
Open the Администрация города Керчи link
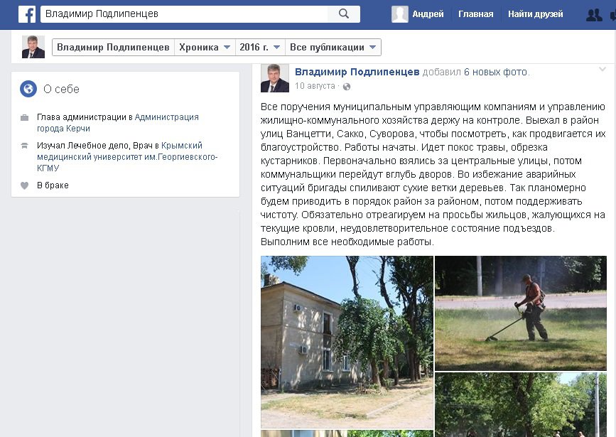(x=118, y=123)
